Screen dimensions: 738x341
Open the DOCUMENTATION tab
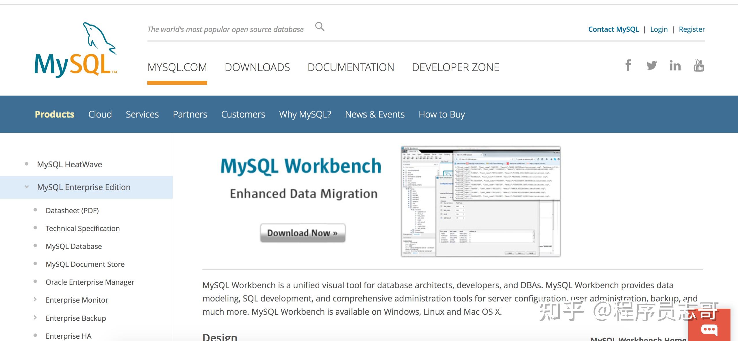(351, 67)
